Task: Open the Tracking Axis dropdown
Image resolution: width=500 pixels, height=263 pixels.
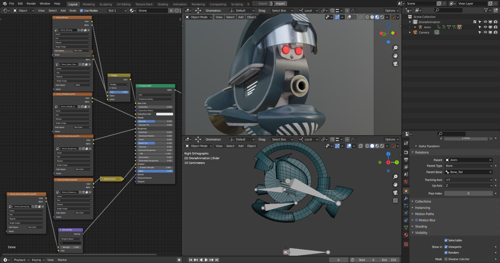Action: (468, 180)
